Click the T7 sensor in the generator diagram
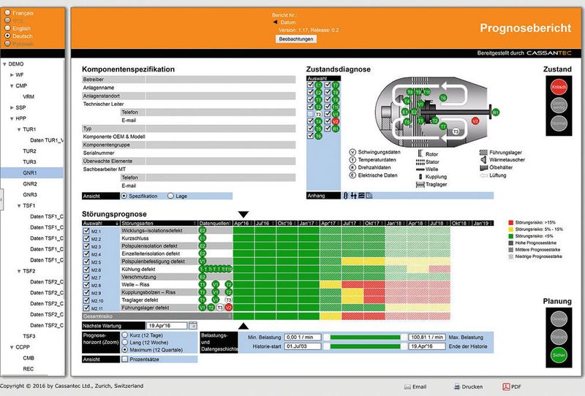 pyautogui.click(x=443, y=126)
